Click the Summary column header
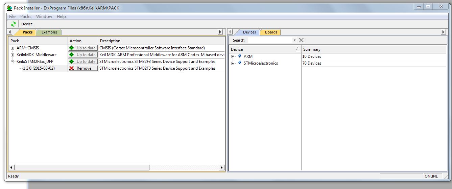The height and width of the screenshot is (189, 452). pyautogui.click(x=374, y=49)
